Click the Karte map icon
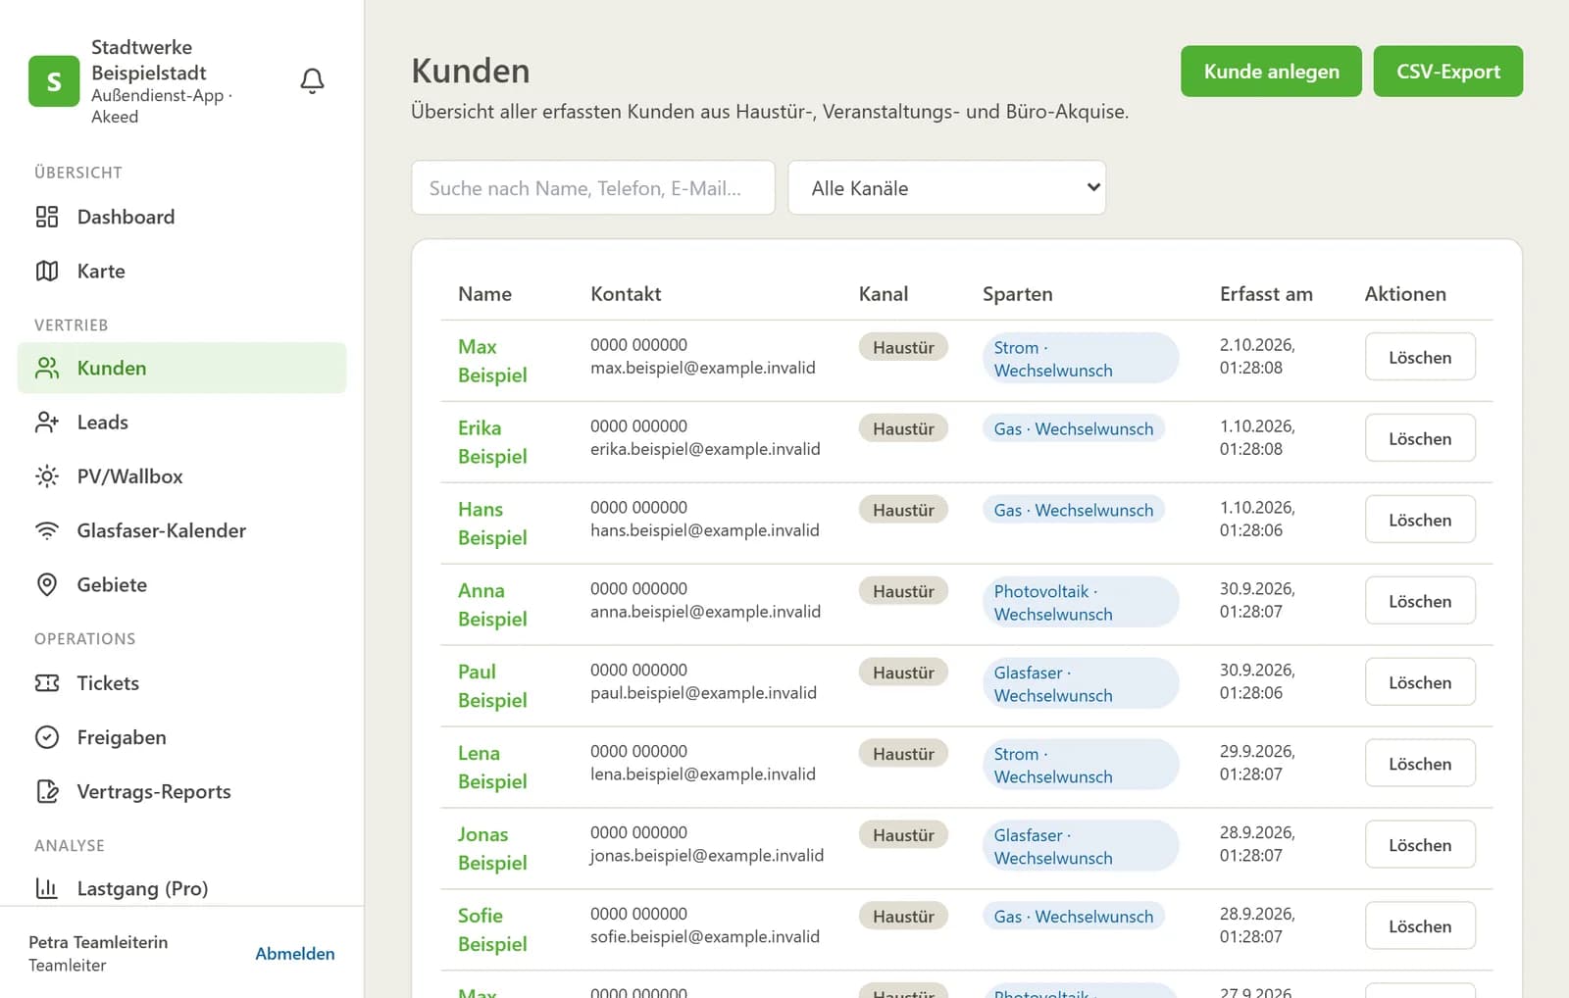The width and height of the screenshot is (1569, 998). tap(47, 271)
